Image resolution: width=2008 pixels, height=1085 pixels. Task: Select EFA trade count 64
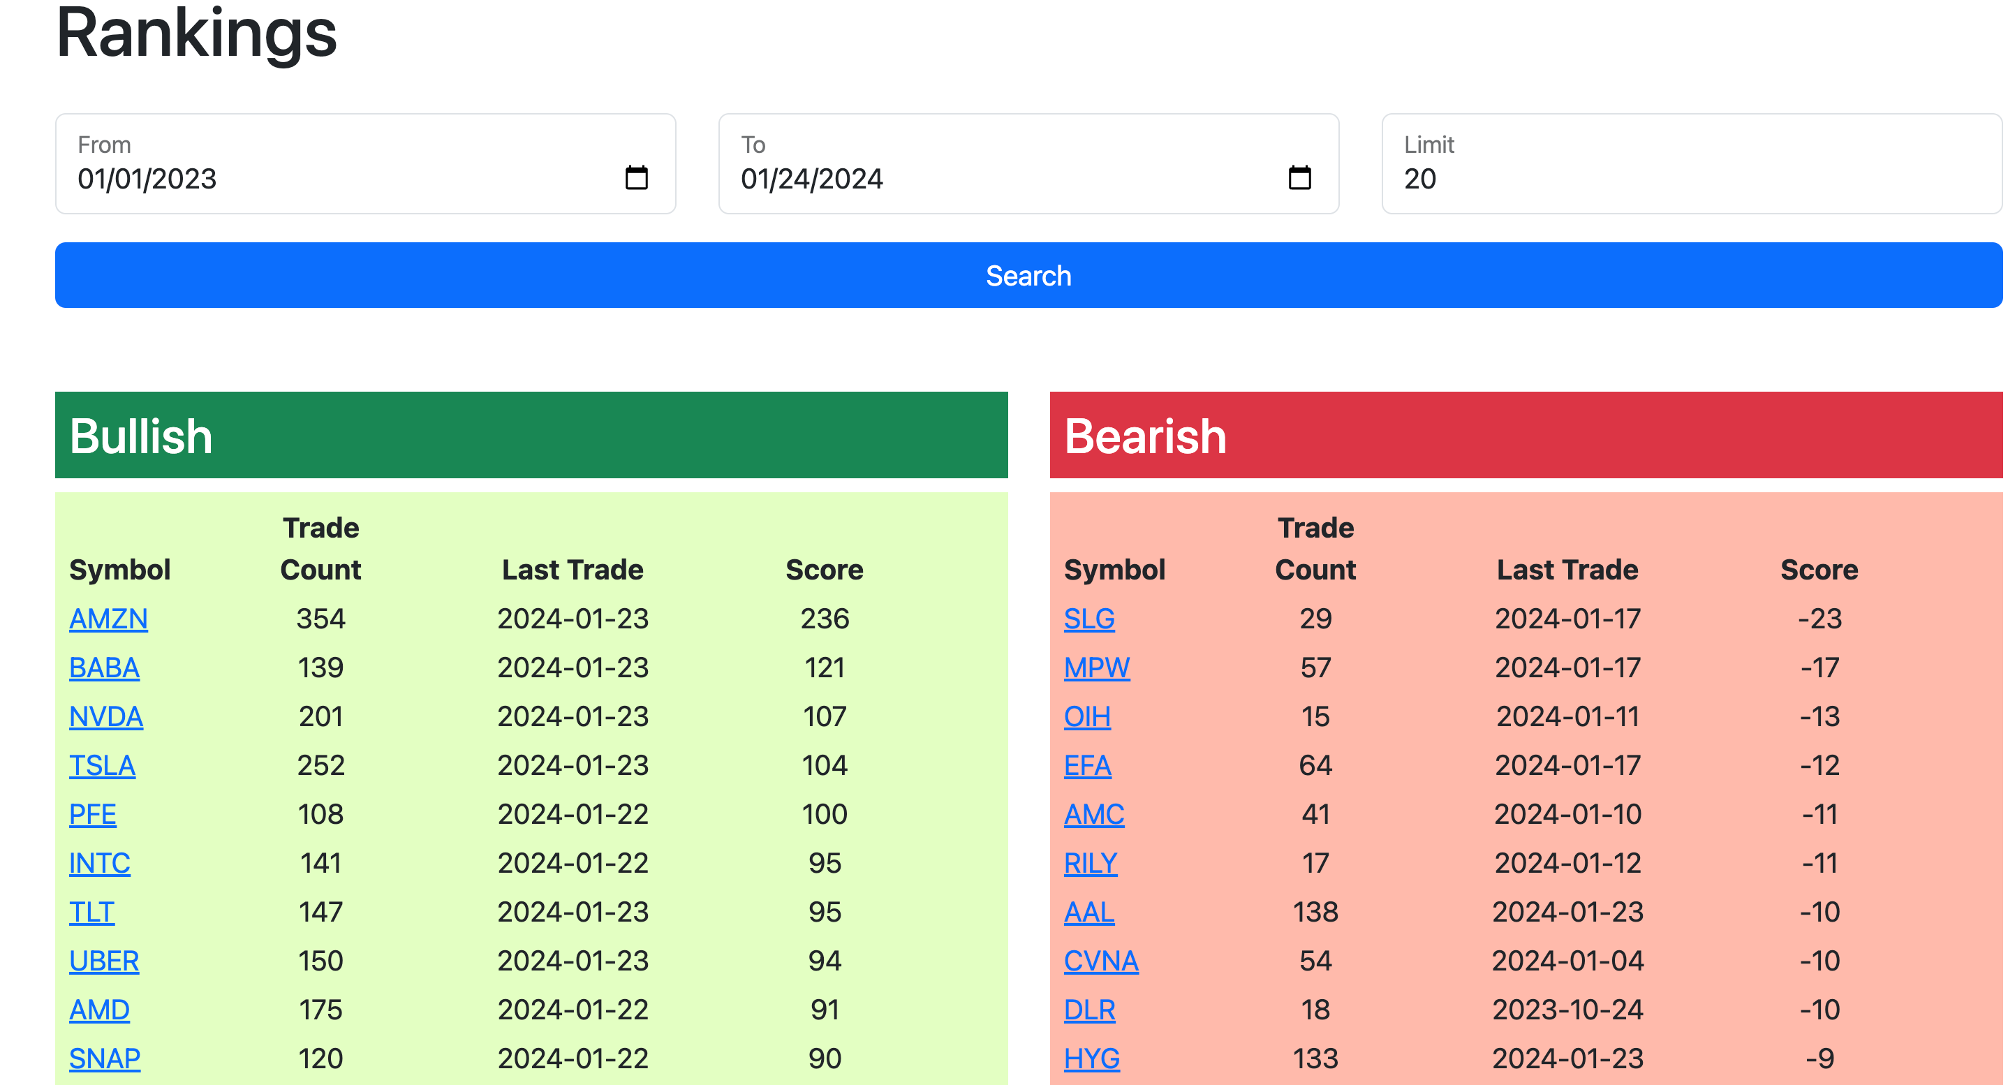pos(1316,765)
